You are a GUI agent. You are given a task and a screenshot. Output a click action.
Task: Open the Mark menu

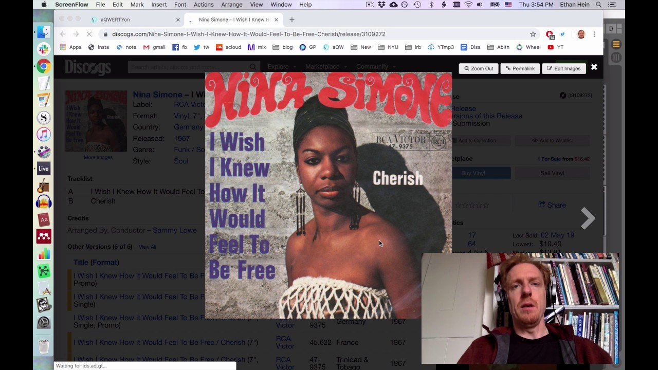point(137,5)
